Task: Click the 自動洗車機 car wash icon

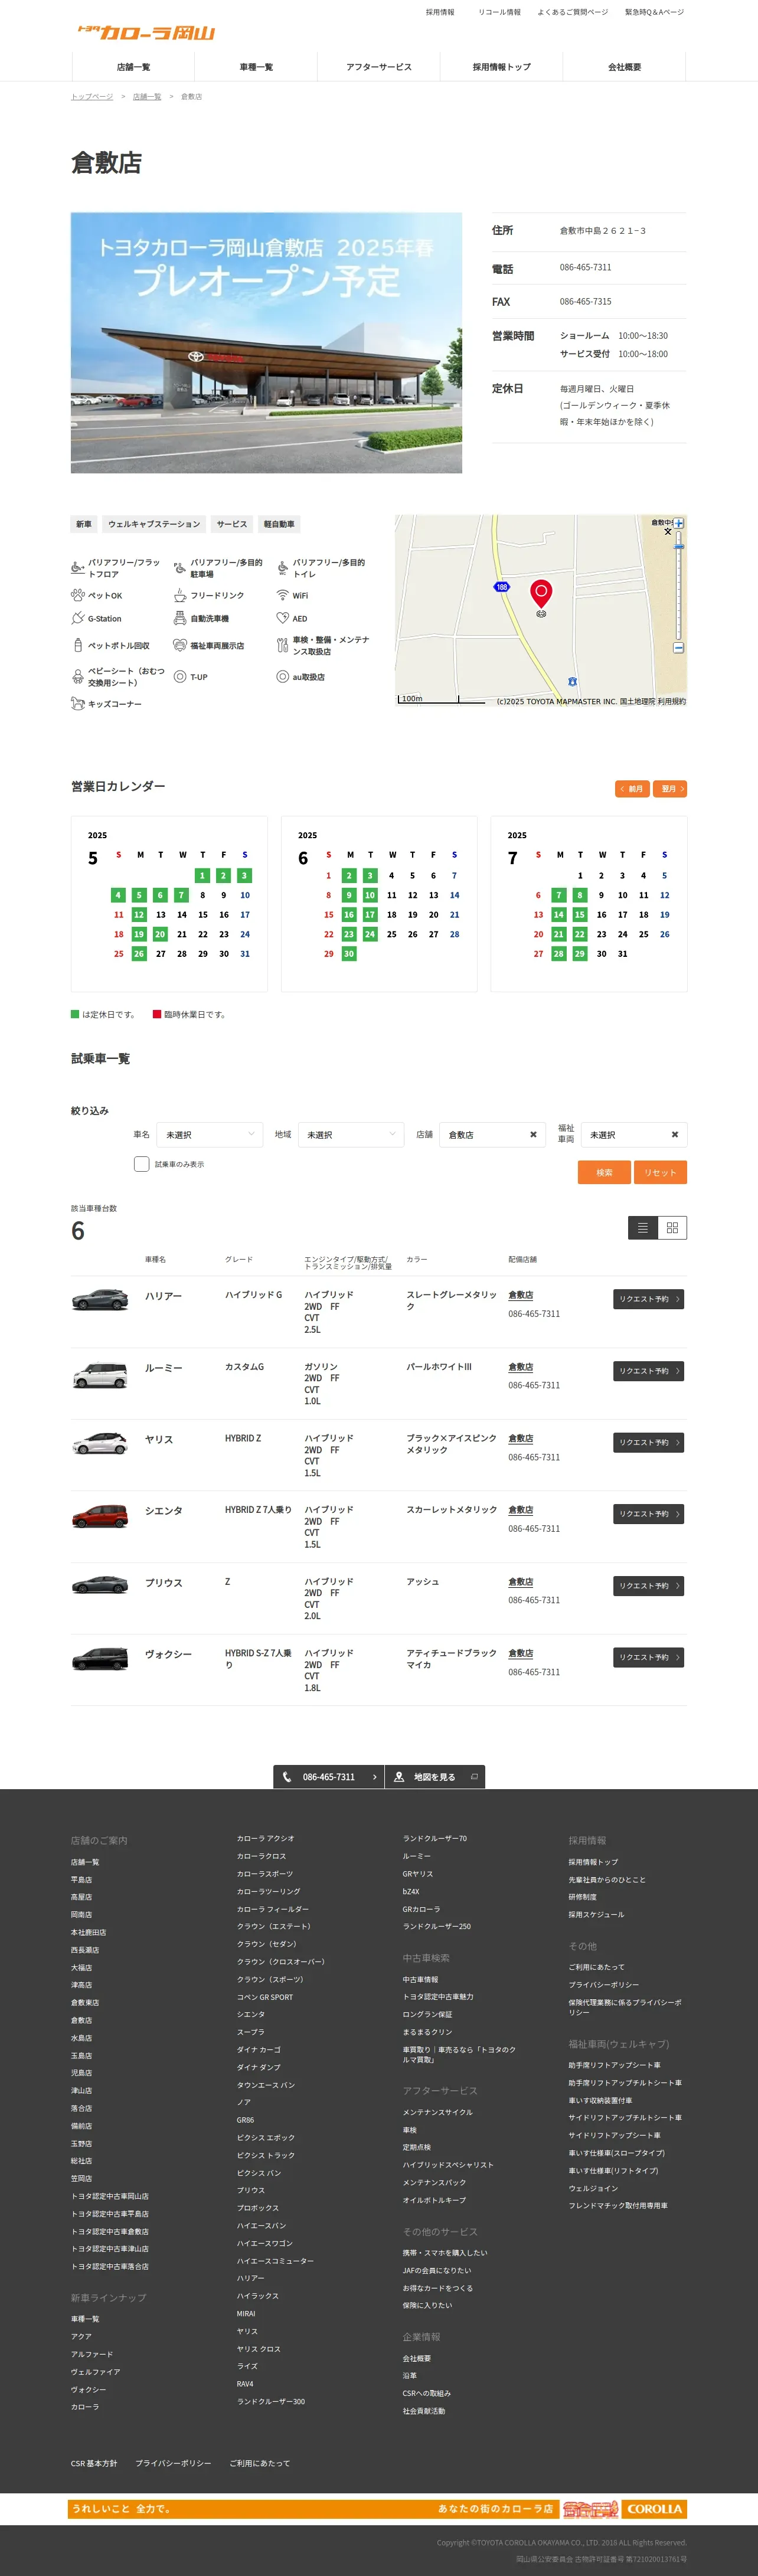Action: 180,619
